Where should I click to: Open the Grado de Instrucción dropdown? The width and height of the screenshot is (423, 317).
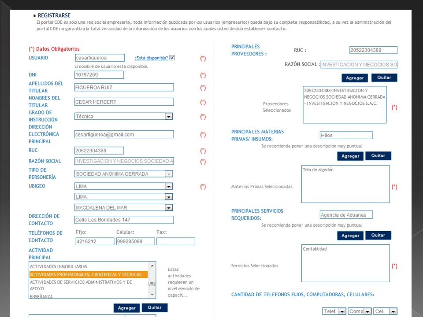123,116
